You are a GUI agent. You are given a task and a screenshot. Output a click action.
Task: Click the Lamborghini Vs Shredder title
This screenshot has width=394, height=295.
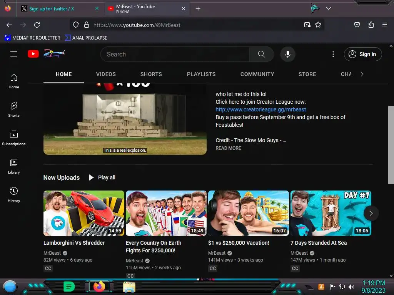coord(74,243)
